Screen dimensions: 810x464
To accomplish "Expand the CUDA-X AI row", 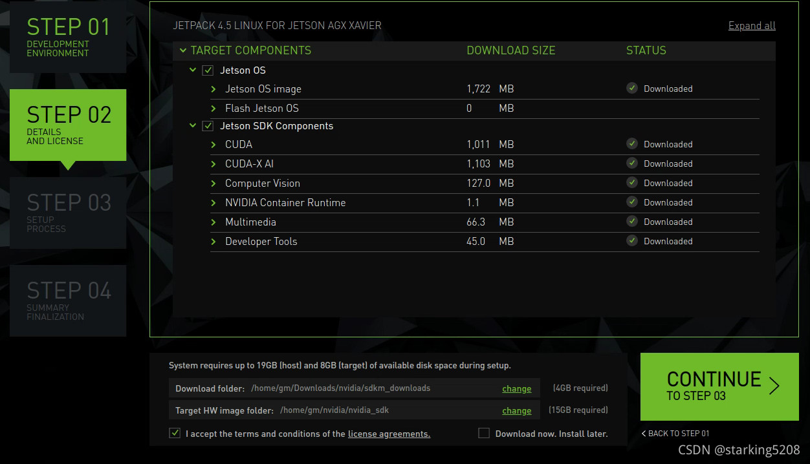I will 213,164.
